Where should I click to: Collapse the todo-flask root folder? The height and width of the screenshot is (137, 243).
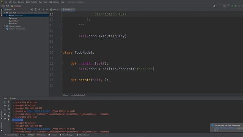pos(5,13)
